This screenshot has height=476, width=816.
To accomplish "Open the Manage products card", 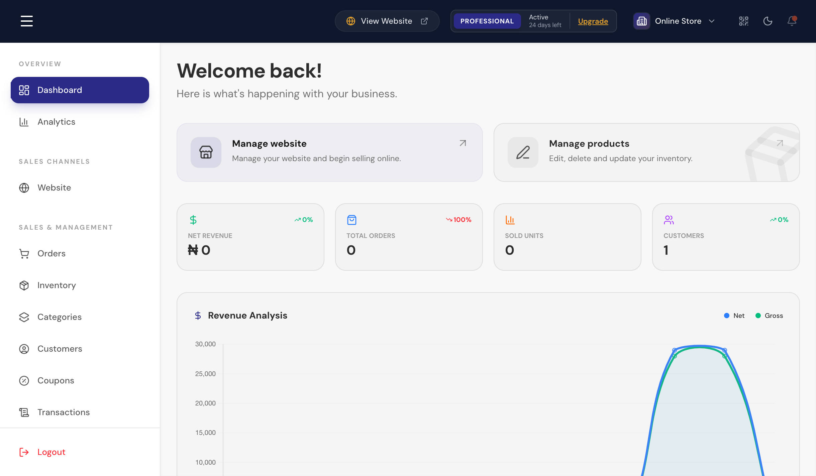I will tap(646, 152).
